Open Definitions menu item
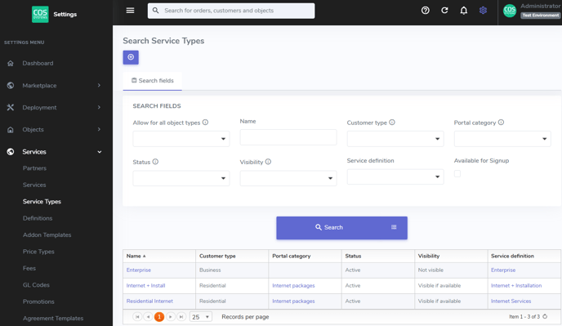Image resolution: width=562 pixels, height=326 pixels. point(38,218)
